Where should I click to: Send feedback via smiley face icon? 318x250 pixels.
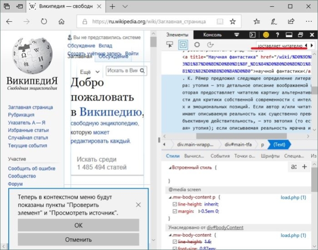pos(266,35)
